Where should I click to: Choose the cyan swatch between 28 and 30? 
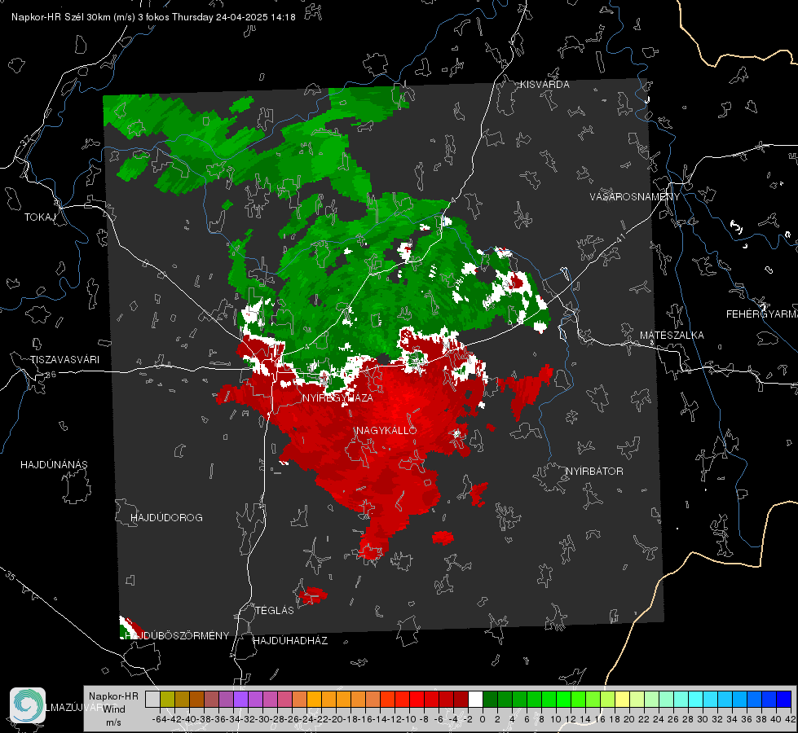pos(695,699)
